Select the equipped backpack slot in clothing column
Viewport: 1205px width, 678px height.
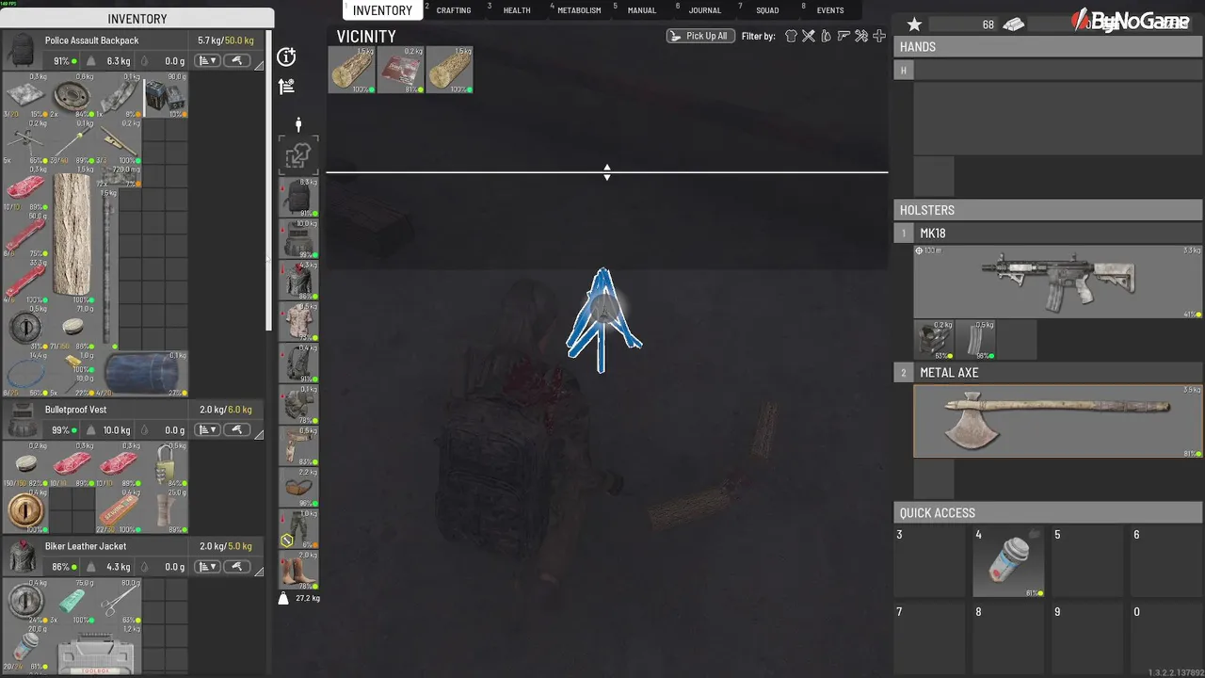click(x=298, y=198)
